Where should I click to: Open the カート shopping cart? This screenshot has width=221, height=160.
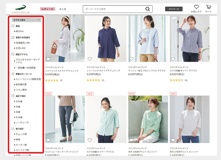208,9
